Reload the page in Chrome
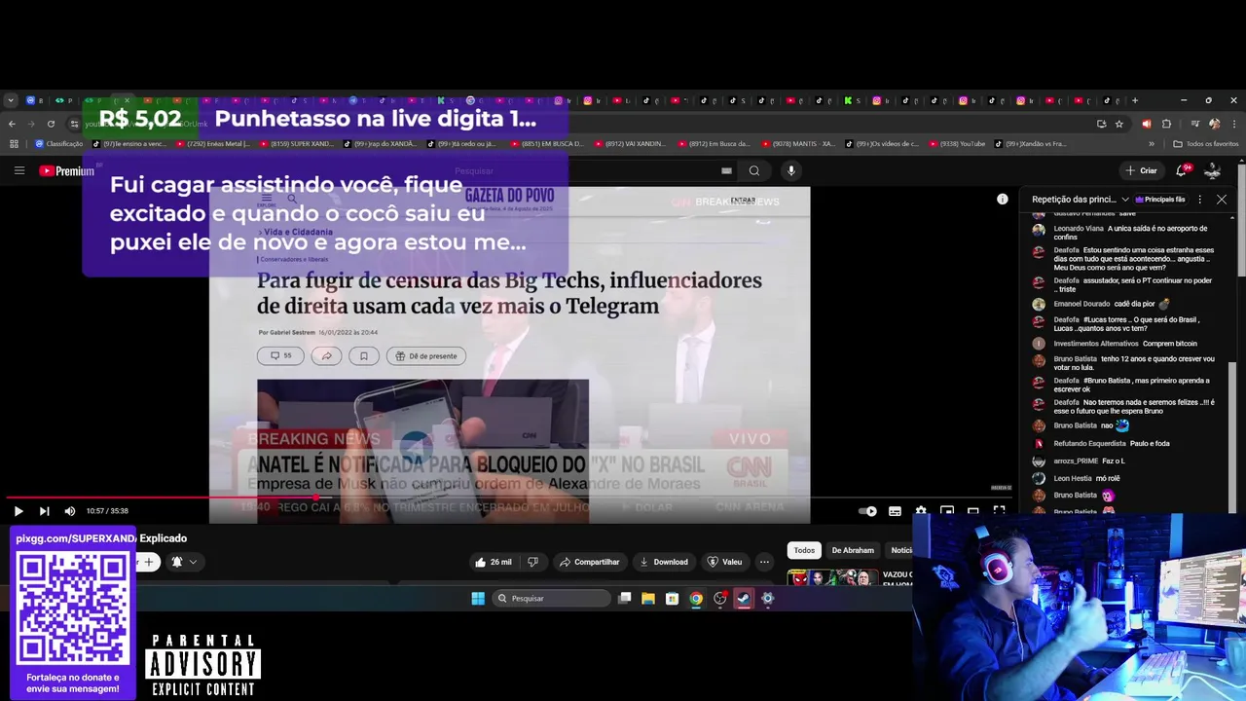The width and height of the screenshot is (1246, 701). click(51, 124)
